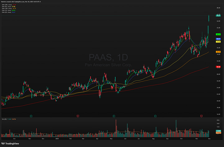Click the Apr label on time axis

coord(97,139)
